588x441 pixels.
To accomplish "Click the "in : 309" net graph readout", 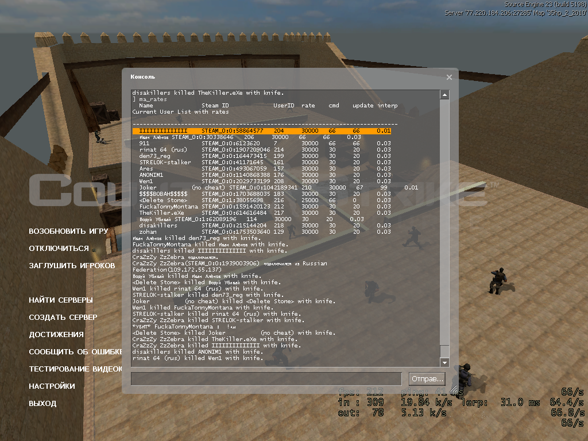I will point(361,403).
